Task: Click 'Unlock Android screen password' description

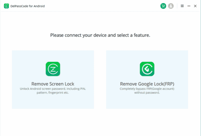Action: [x=53, y=91]
